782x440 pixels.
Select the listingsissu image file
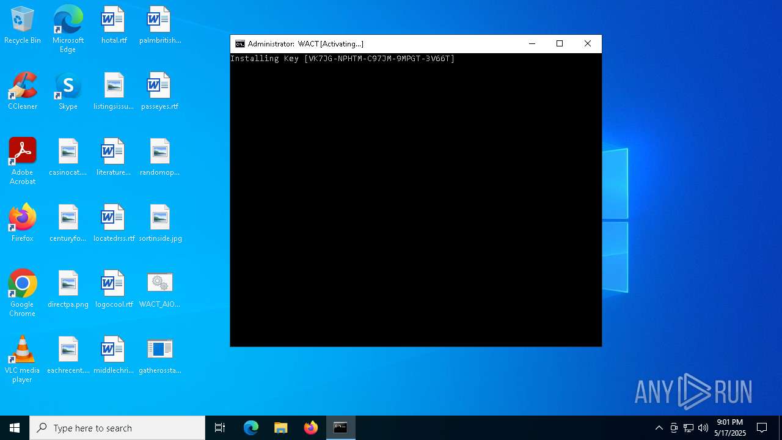(114, 92)
